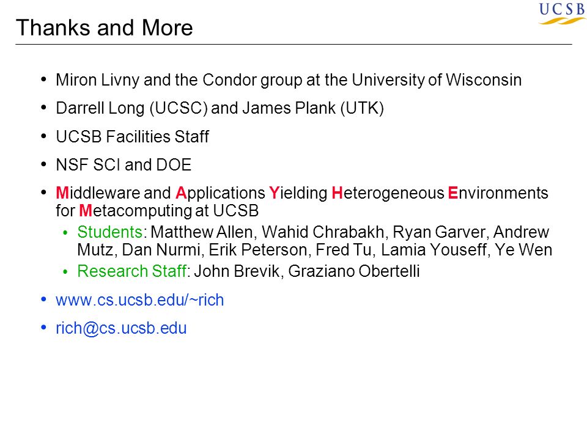This screenshot has height=440, width=587.
Task: Click the green Students label
Action: coord(109,232)
